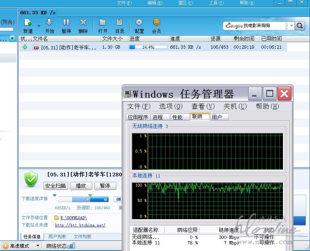
Task: Switch to the 用户列表 tab
Action: point(57,237)
